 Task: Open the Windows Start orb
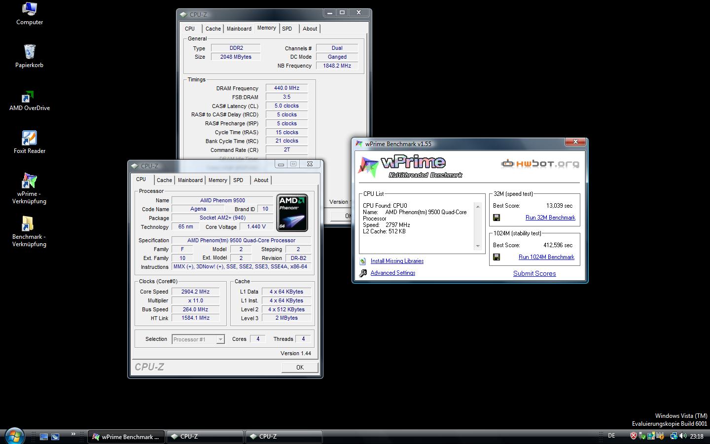pos(14,436)
